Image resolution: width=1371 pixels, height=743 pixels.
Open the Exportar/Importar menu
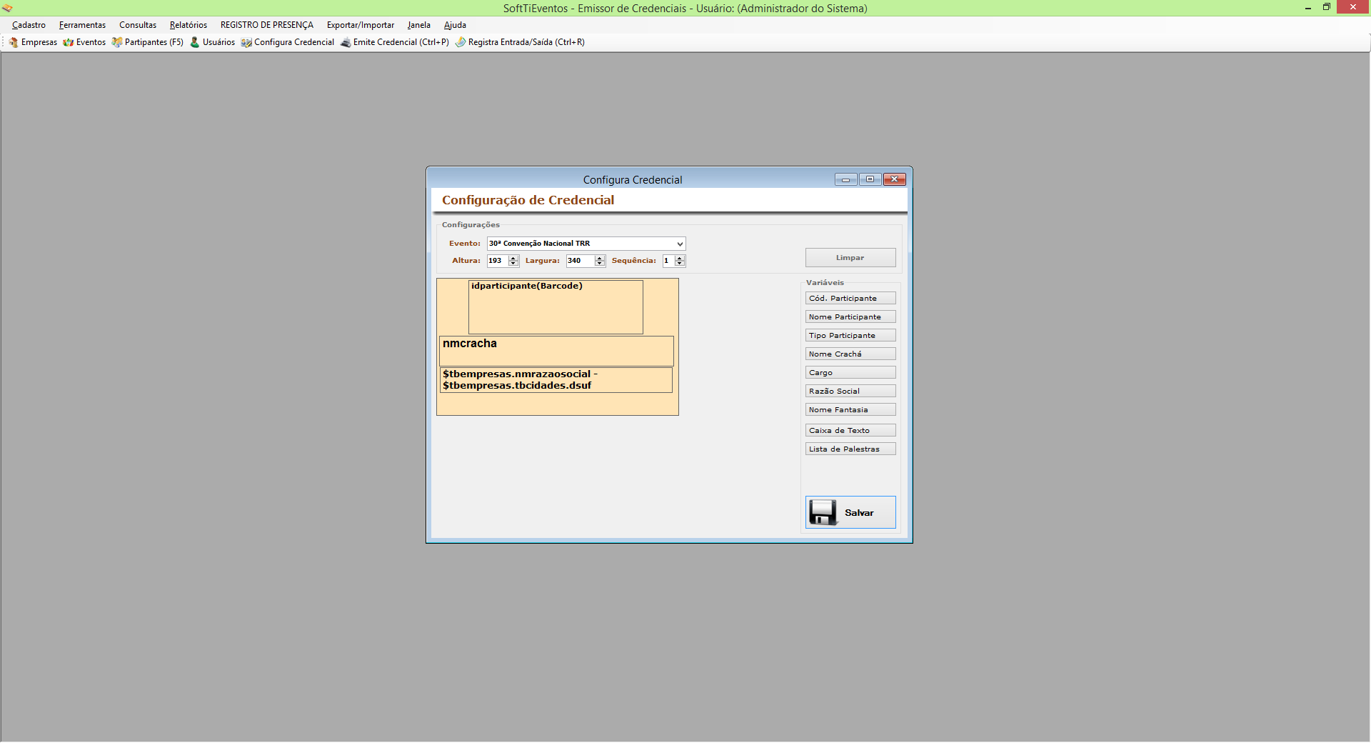click(x=361, y=25)
